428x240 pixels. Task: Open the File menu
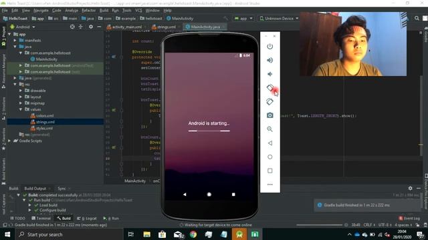click(x=5, y=11)
